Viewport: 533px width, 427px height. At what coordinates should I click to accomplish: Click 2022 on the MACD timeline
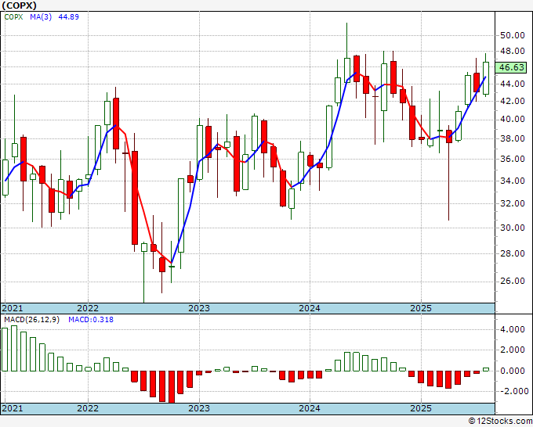(x=88, y=408)
